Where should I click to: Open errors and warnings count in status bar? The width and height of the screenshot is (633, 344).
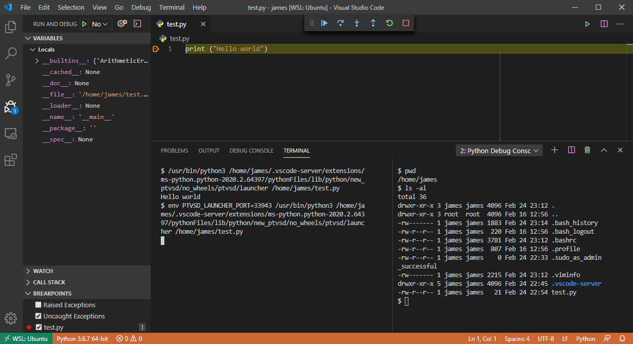[x=129, y=338]
